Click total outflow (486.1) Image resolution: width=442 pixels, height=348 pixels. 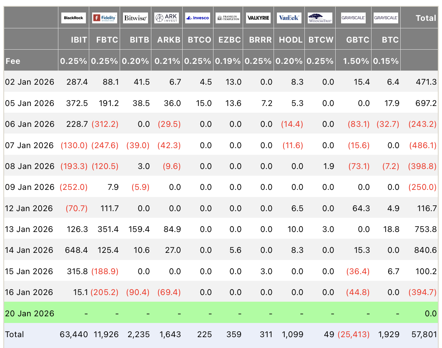(x=423, y=145)
